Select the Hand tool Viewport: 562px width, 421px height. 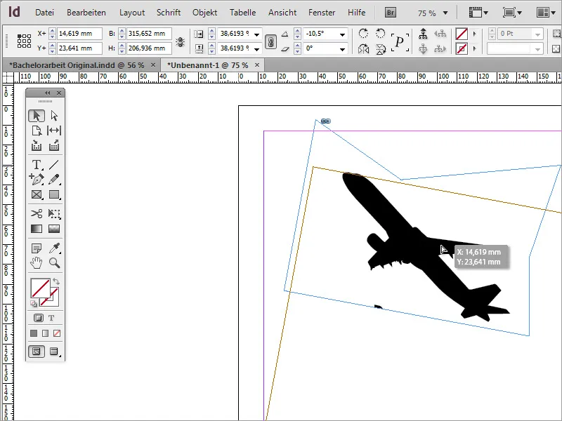tap(37, 263)
